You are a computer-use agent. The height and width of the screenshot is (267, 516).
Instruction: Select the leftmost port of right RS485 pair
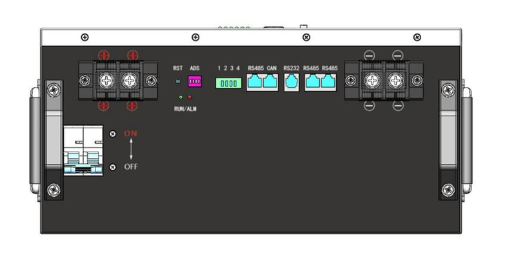click(x=313, y=82)
